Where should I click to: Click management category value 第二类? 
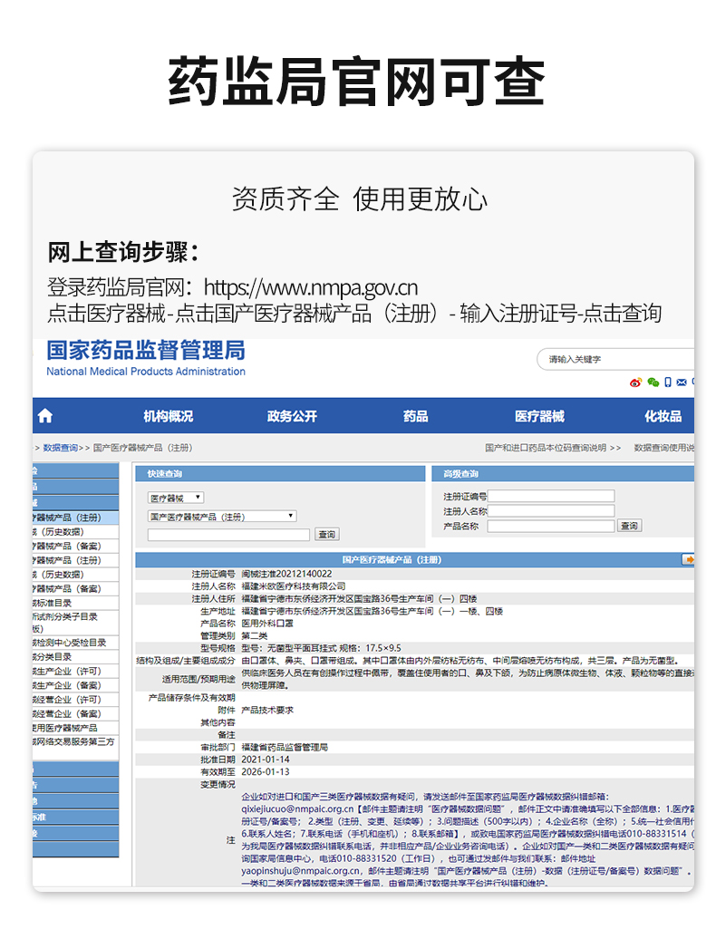click(255, 636)
